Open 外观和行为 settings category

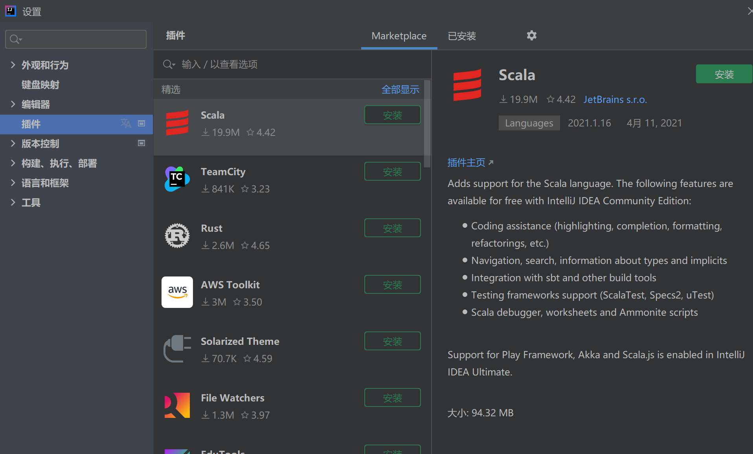(45, 65)
